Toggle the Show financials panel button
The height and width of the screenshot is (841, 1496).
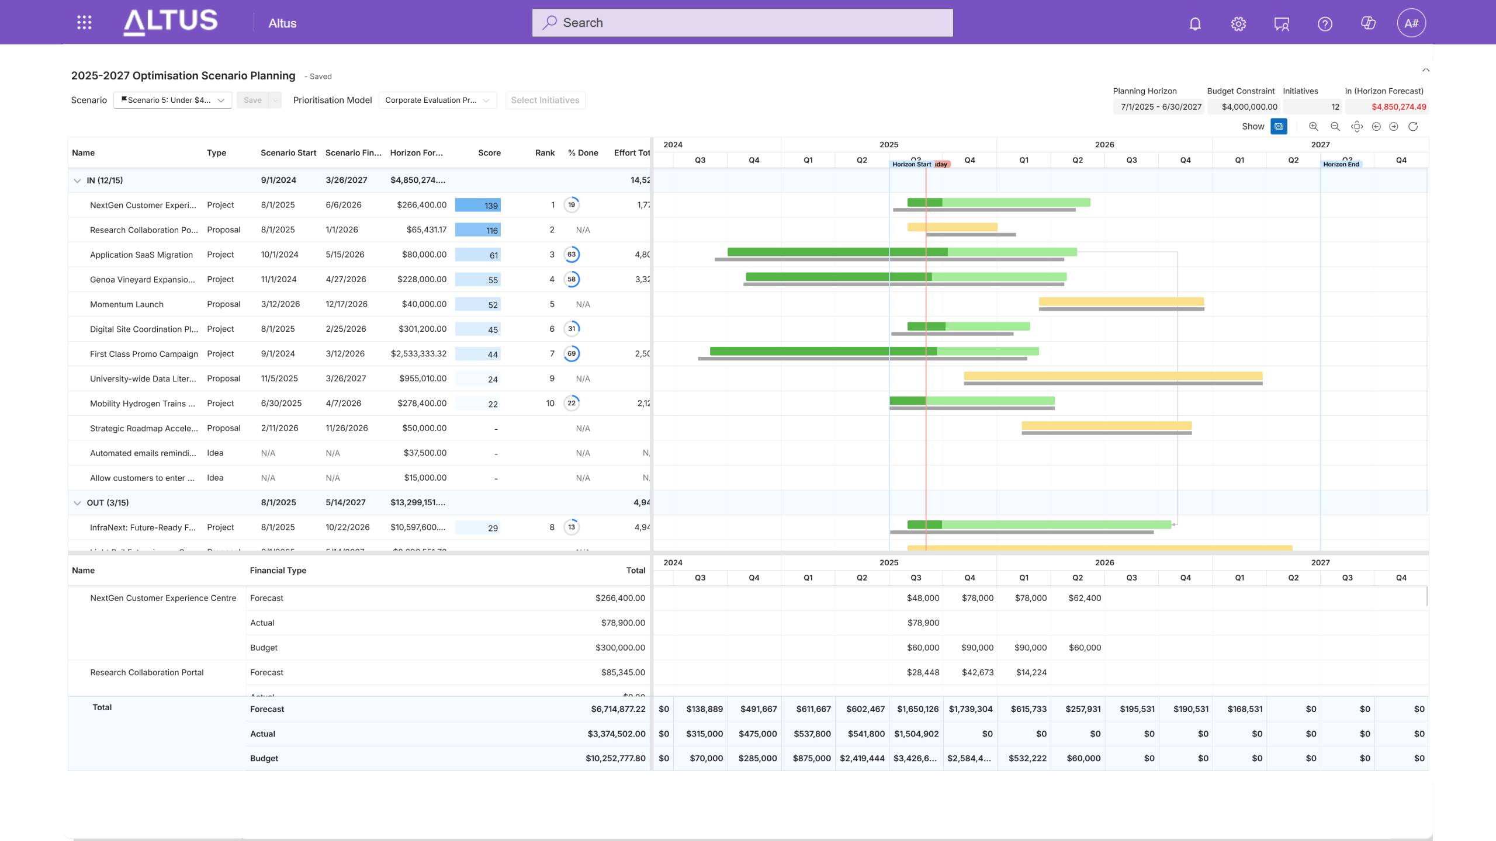(1279, 126)
